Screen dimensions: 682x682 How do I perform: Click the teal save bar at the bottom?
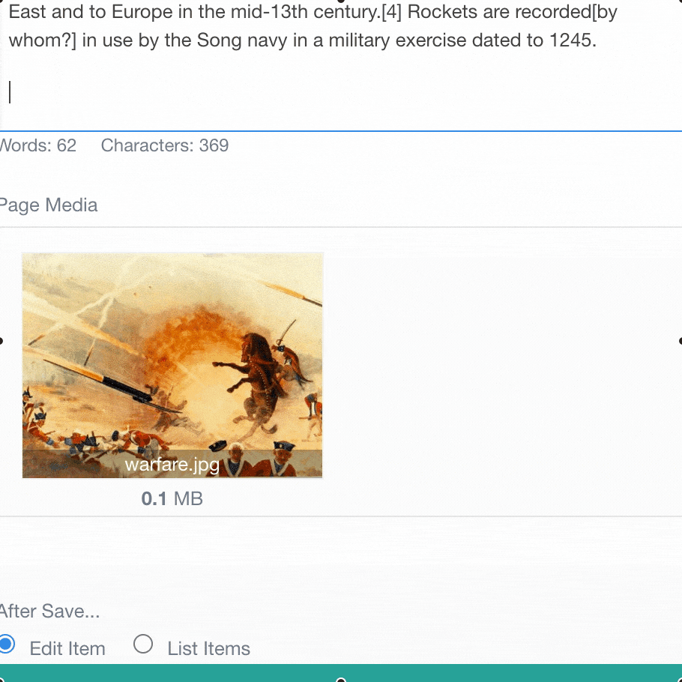[x=341, y=673]
